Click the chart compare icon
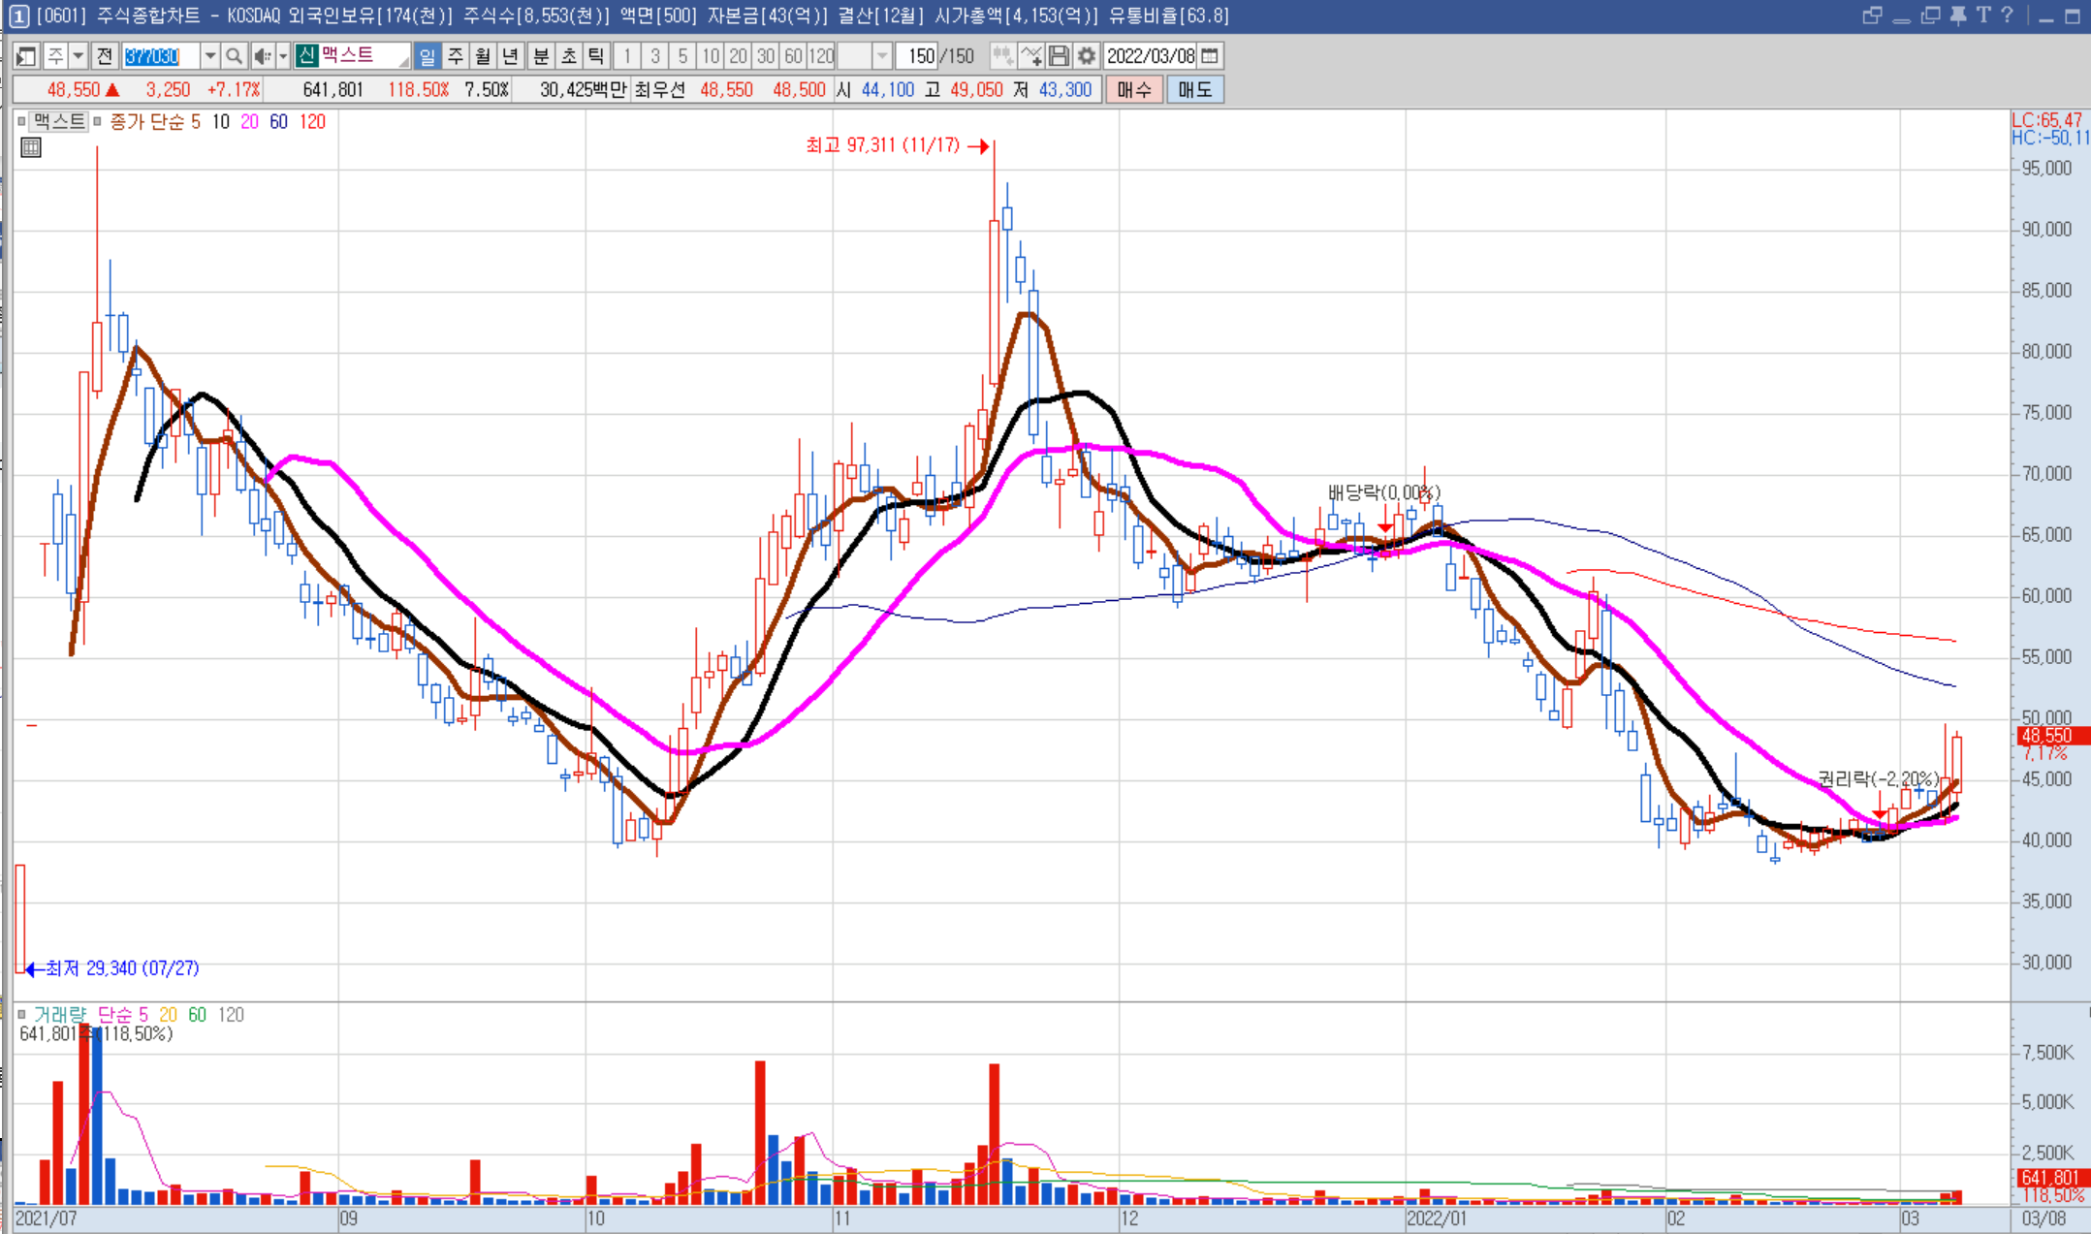The height and width of the screenshot is (1234, 2091). 1002,56
